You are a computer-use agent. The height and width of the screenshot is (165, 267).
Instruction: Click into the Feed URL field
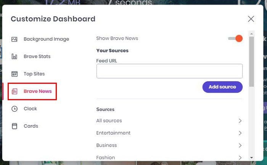(169, 71)
